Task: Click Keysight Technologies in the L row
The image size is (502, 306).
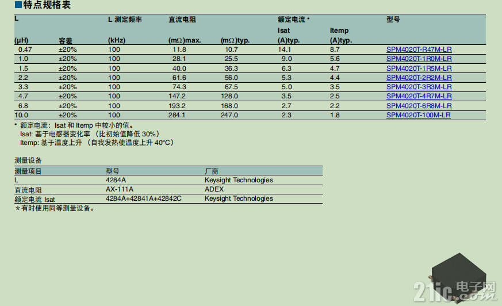Action: (x=239, y=180)
